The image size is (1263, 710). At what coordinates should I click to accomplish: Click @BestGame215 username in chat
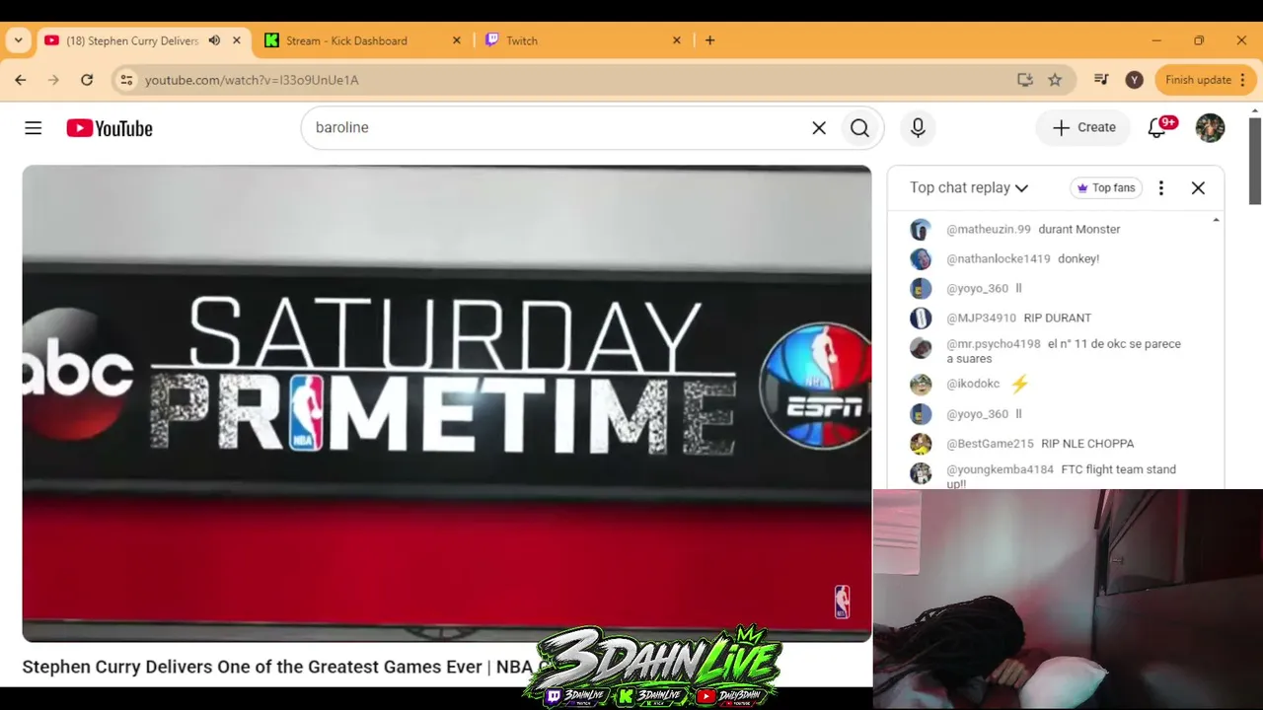pos(990,444)
